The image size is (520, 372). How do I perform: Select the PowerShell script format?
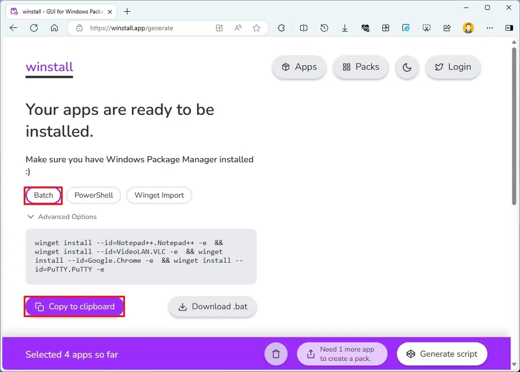[93, 195]
